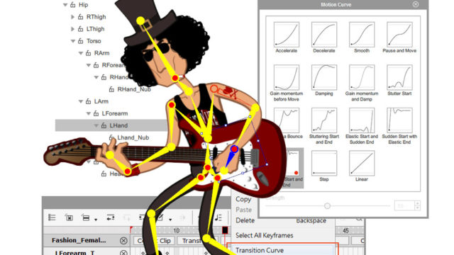Screen dimensions: 454x255
Task: Click the third timeline toolbar icon
Action: click(x=86, y=217)
